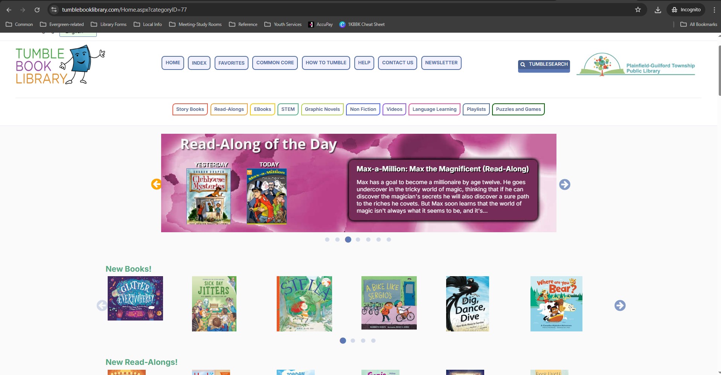Image resolution: width=721 pixels, height=375 pixels.
Task: Open Chrome three-dot menu
Action: [x=714, y=10]
